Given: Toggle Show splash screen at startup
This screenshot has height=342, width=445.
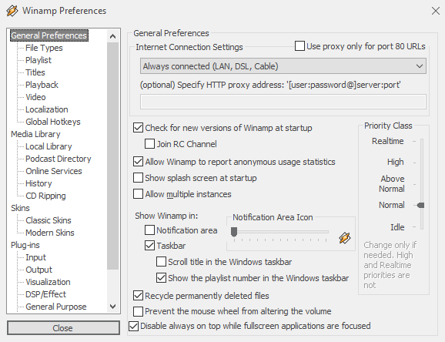Looking at the screenshot, I should [139, 178].
